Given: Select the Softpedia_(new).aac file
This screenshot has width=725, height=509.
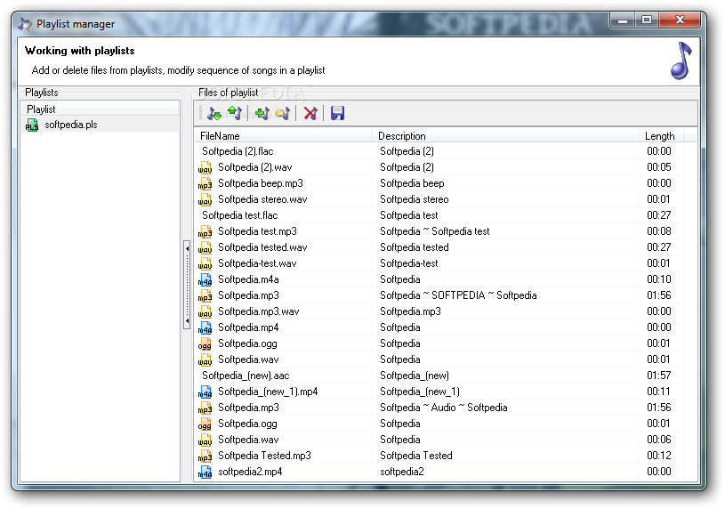Looking at the screenshot, I should pos(246,376).
